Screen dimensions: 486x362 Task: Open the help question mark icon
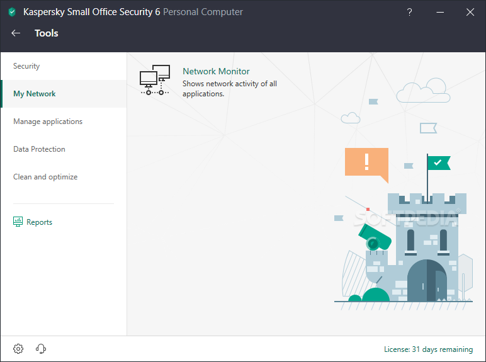(x=409, y=12)
